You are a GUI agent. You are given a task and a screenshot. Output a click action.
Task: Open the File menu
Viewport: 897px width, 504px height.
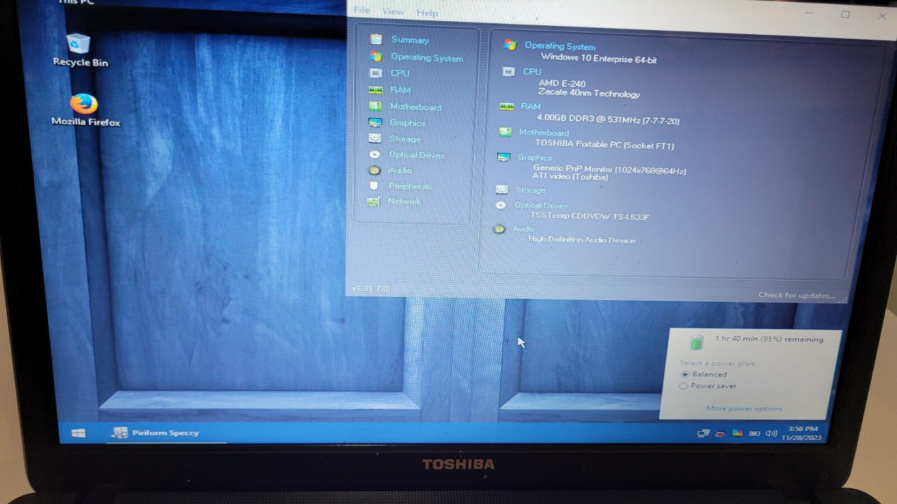point(362,10)
